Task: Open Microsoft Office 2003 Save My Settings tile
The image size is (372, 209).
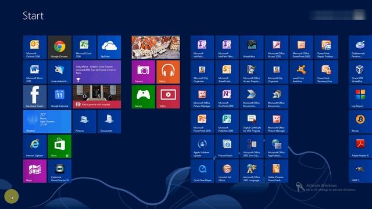Action: [x=252, y=146]
